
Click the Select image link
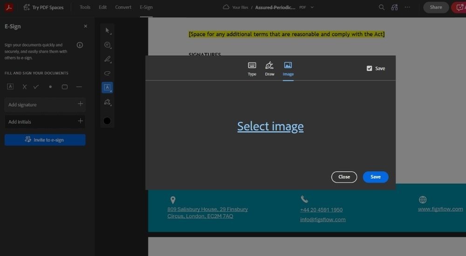(x=270, y=127)
